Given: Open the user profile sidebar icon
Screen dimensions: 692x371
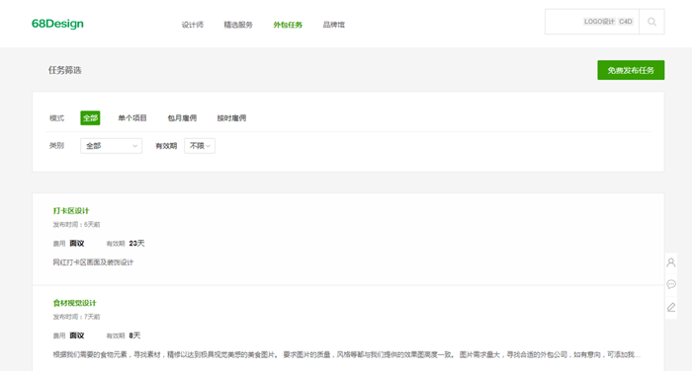Looking at the screenshot, I should (x=671, y=262).
